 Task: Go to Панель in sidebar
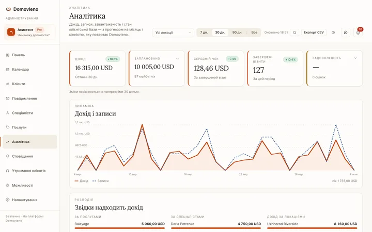pos(30,55)
